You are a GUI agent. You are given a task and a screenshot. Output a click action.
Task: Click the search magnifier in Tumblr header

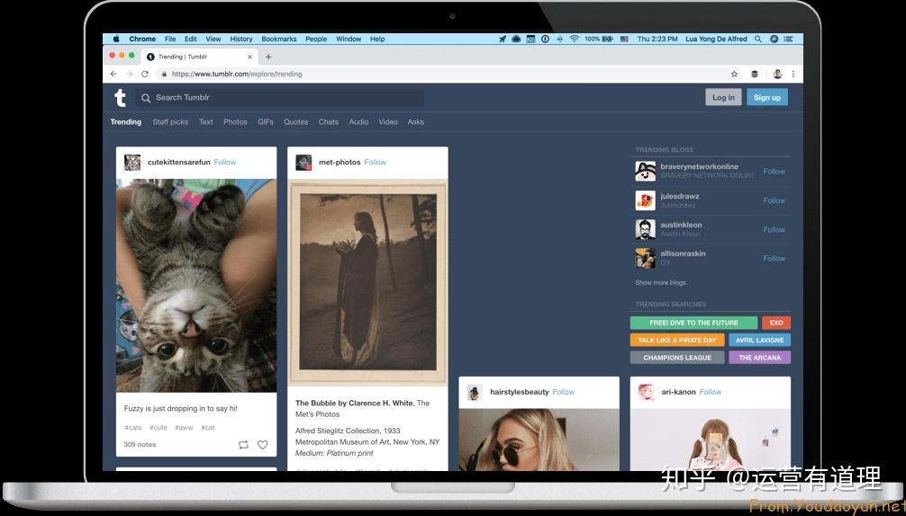pos(146,98)
